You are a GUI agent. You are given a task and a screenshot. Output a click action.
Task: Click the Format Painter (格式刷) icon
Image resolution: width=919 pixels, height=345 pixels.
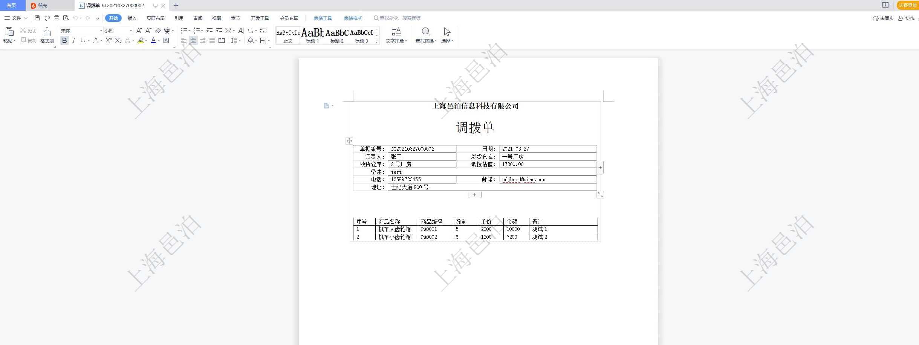click(47, 35)
